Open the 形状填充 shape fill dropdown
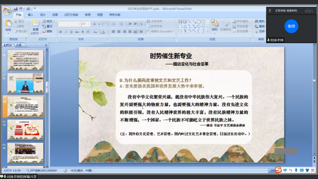The width and height of the screenshot is (318, 179). click(241, 21)
